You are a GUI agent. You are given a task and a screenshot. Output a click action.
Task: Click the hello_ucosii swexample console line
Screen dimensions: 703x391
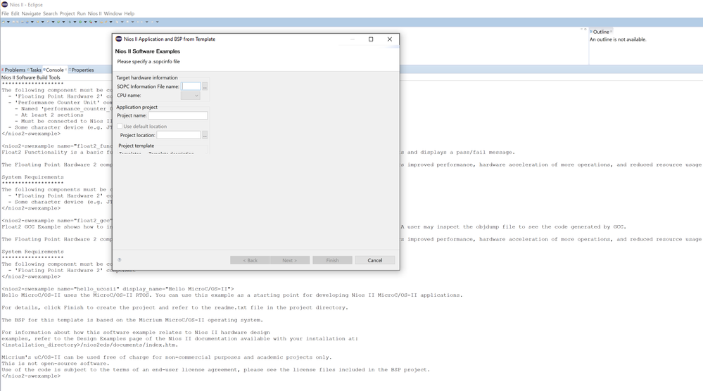click(x=118, y=289)
